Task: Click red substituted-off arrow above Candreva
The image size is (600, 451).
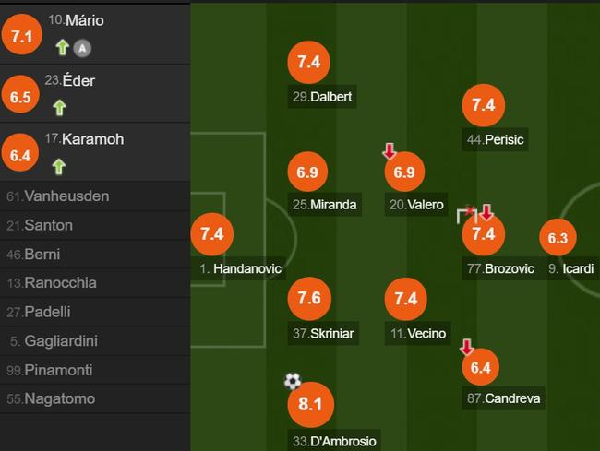Action: (x=467, y=347)
